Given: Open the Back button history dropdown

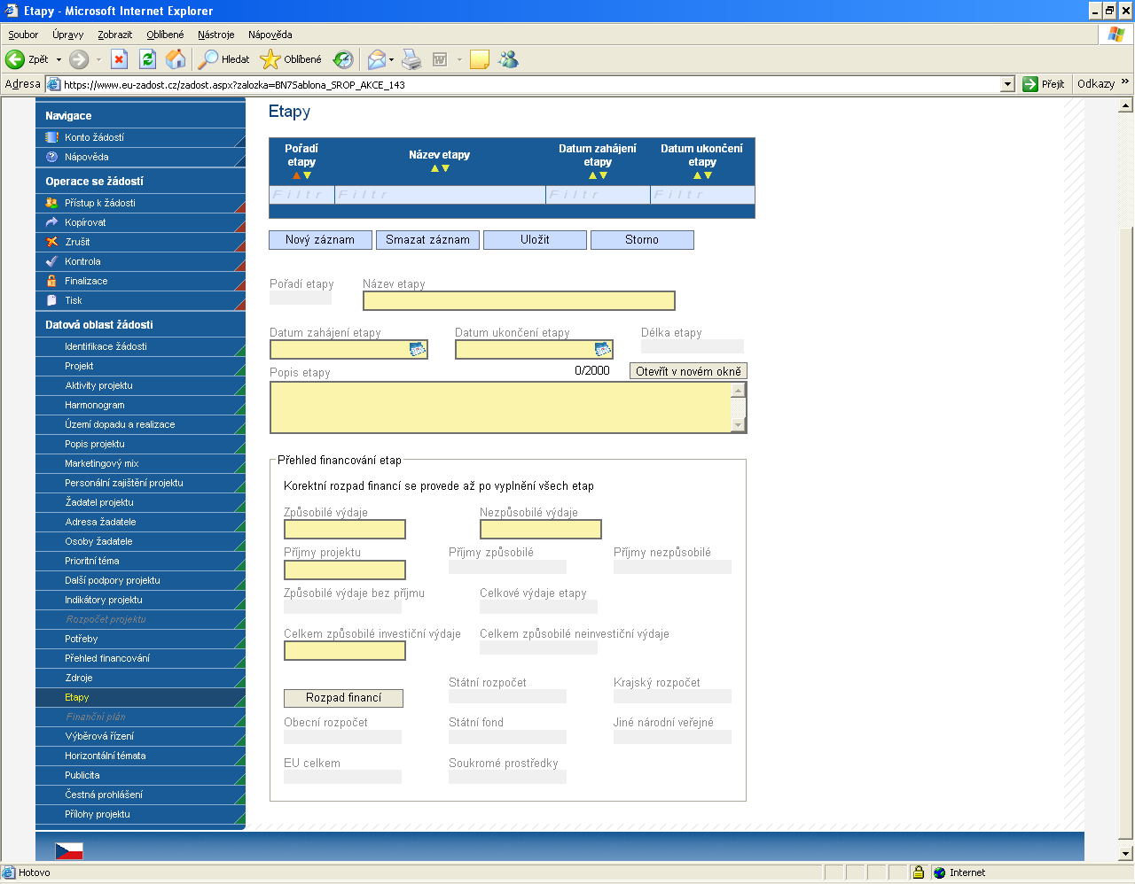Looking at the screenshot, I should [59, 59].
